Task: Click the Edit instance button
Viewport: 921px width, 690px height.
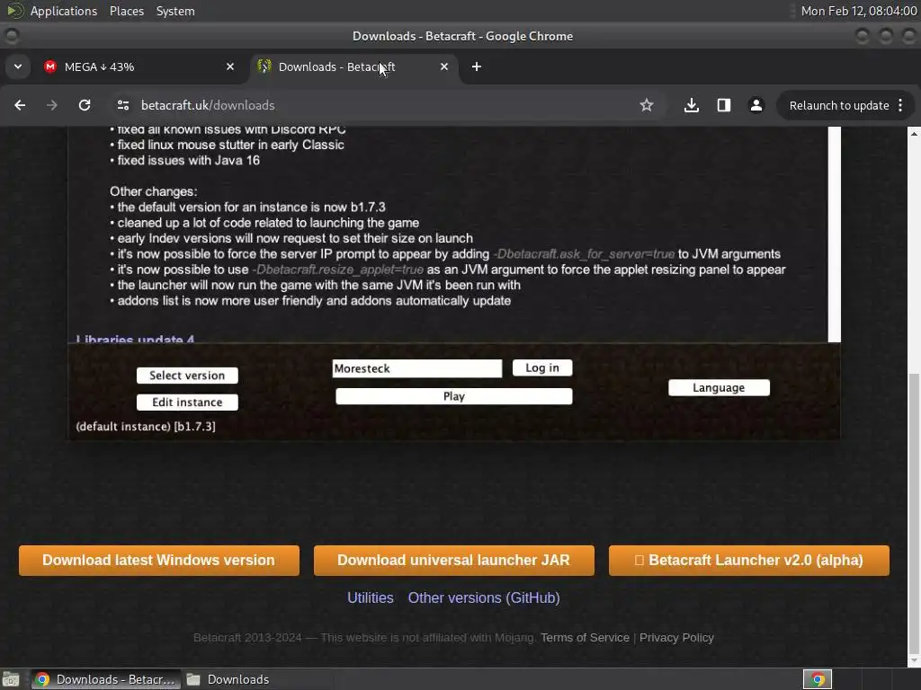Action: (187, 402)
